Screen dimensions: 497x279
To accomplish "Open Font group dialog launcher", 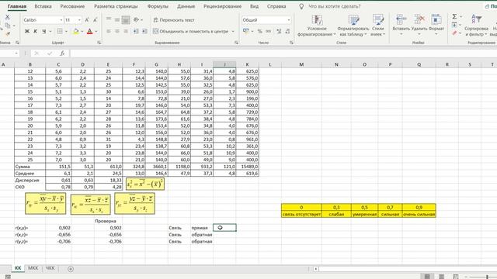I will click(x=99, y=43).
